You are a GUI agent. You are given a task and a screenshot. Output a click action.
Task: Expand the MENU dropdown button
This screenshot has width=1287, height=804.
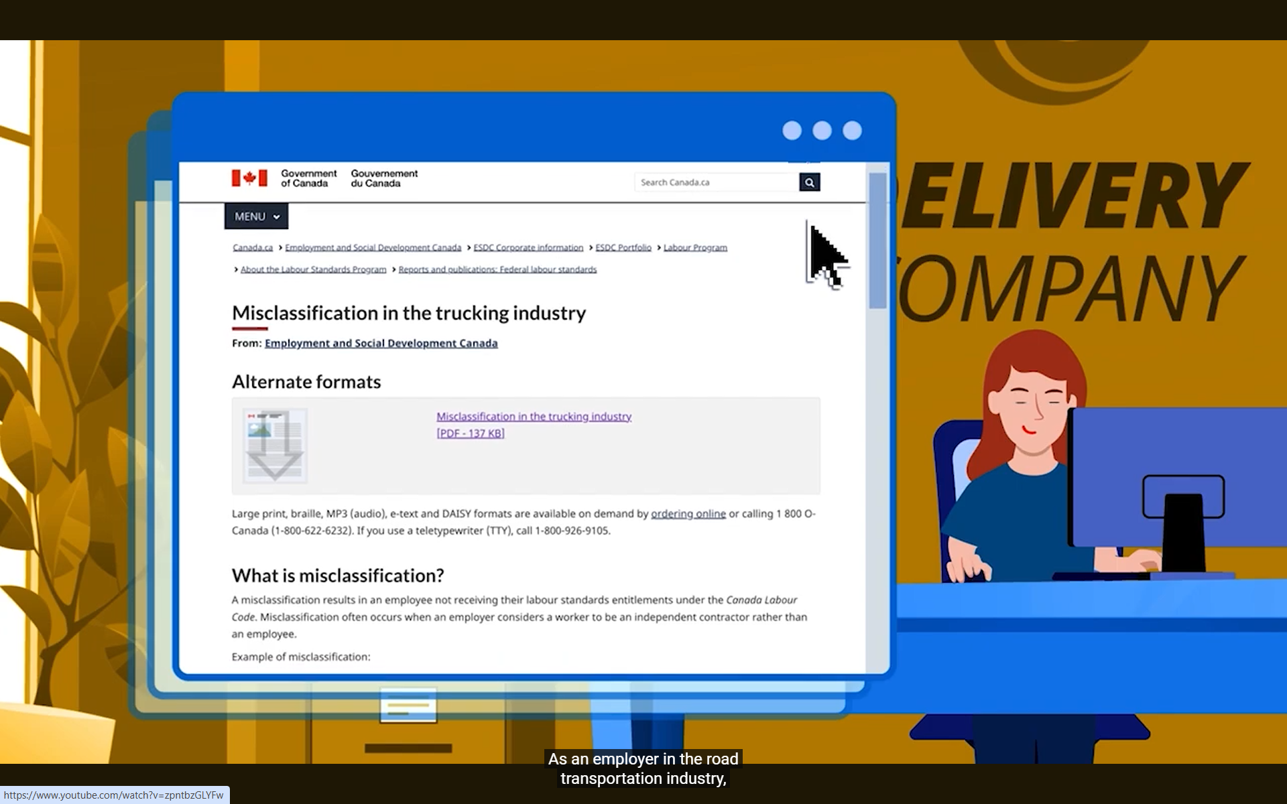tap(256, 216)
